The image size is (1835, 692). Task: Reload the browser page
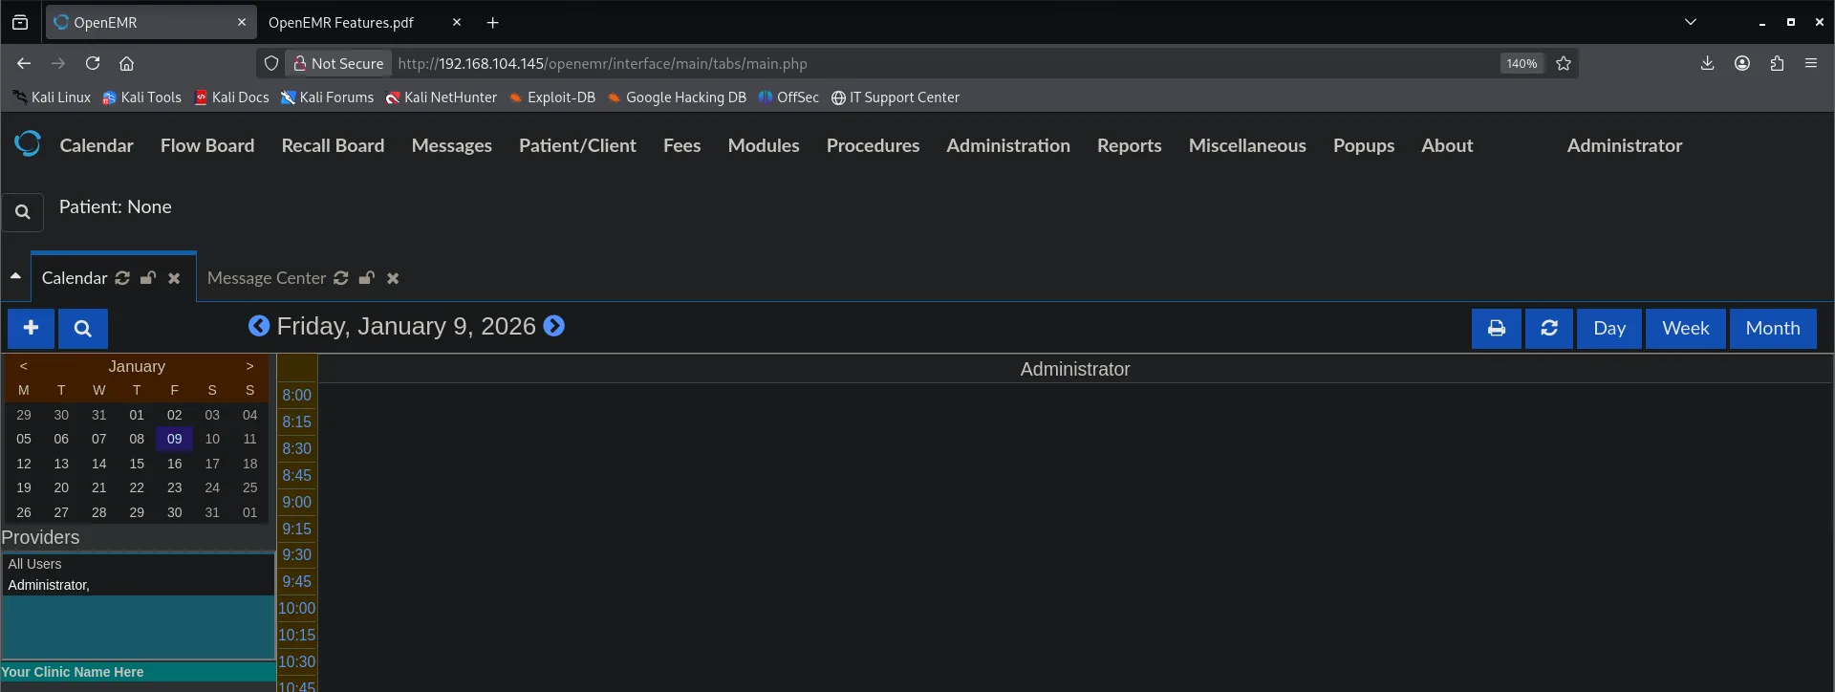pyautogui.click(x=93, y=63)
